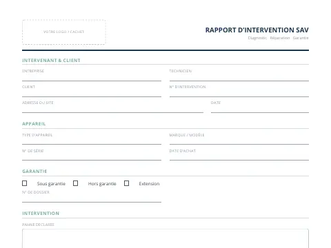Click the Type d'appareil field
This screenshot has height=248, width=331.
point(92,141)
